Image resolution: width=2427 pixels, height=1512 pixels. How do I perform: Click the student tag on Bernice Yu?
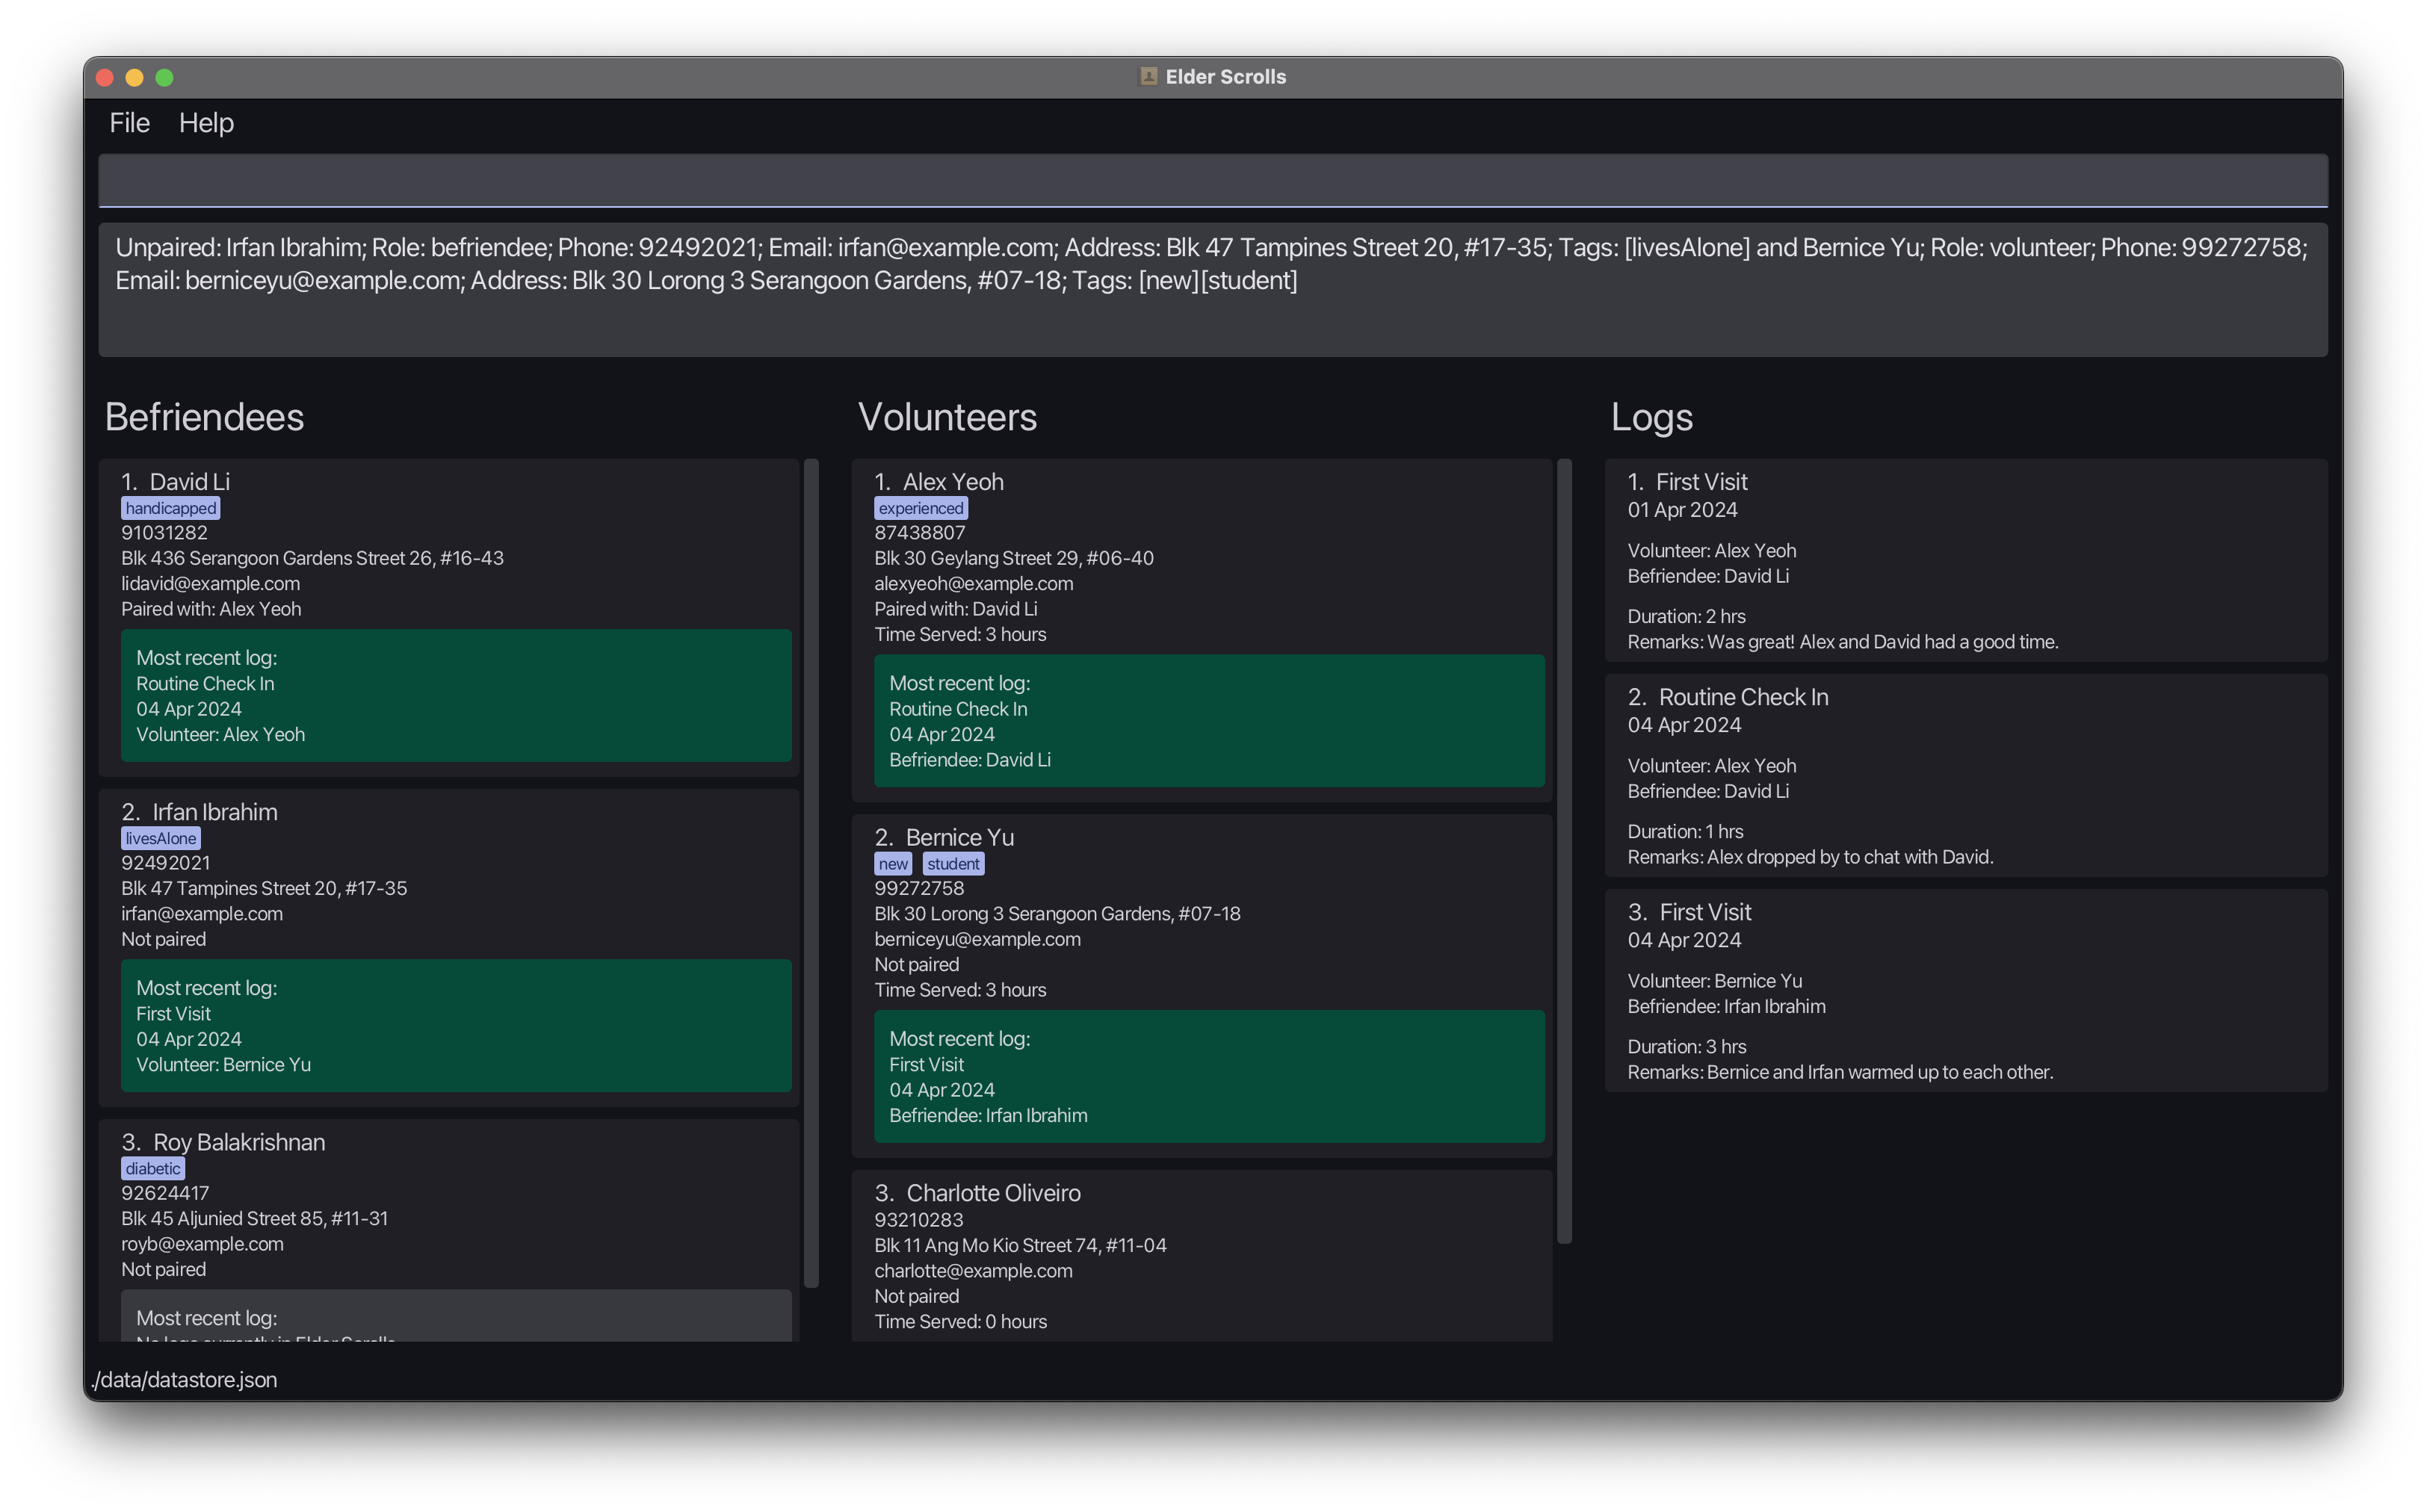[953, 864]
